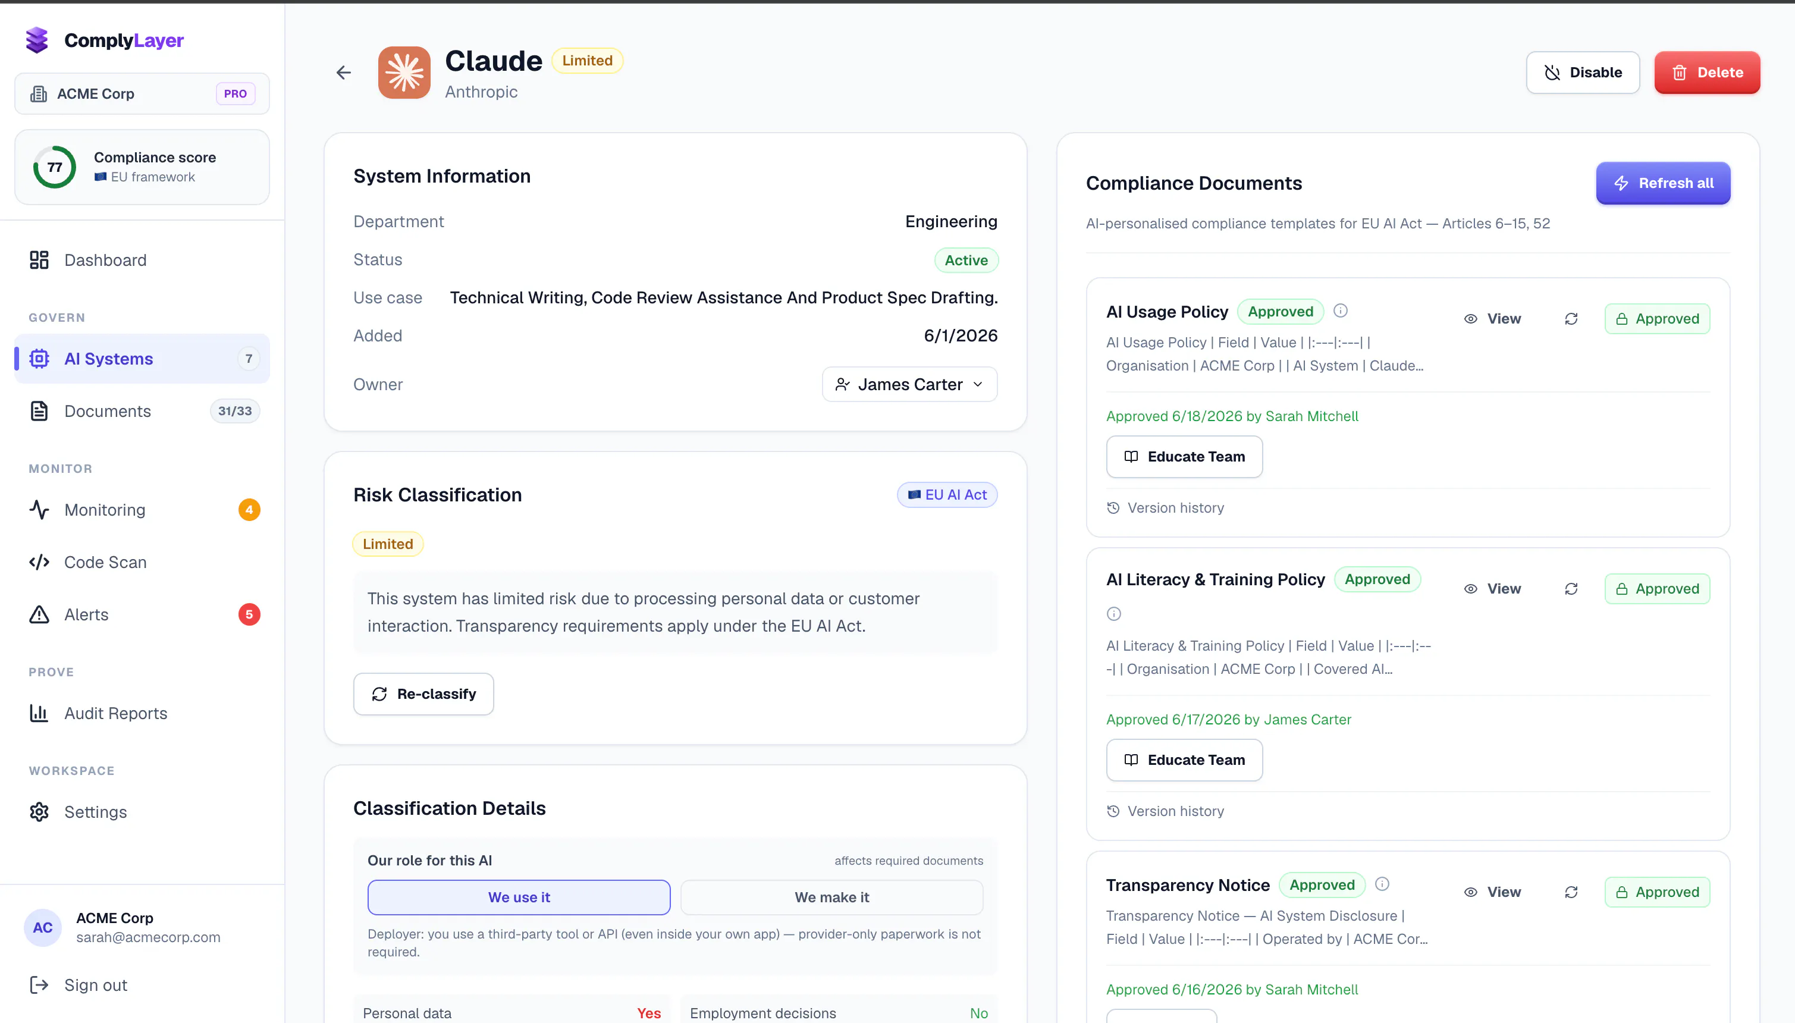This screenshot has height=1023, width=1795.
Task: Click Educate Team under AI Usage Policy
Action: pyautogui.click(x=1185, y=457)
